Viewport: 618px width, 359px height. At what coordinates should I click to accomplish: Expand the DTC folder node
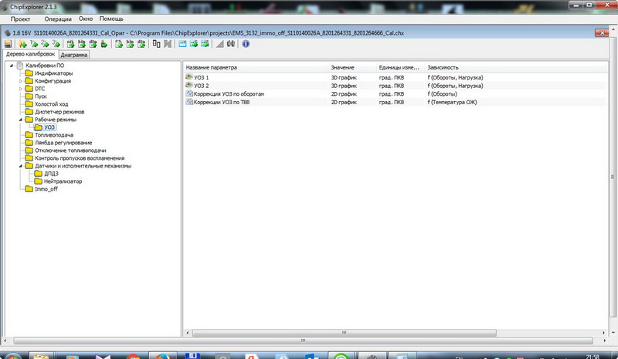21,89
